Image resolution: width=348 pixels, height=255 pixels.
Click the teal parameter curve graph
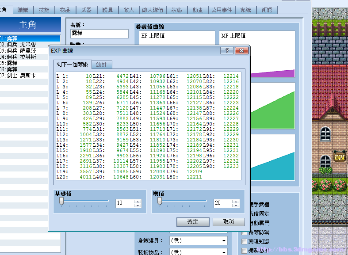click(273, 157)
